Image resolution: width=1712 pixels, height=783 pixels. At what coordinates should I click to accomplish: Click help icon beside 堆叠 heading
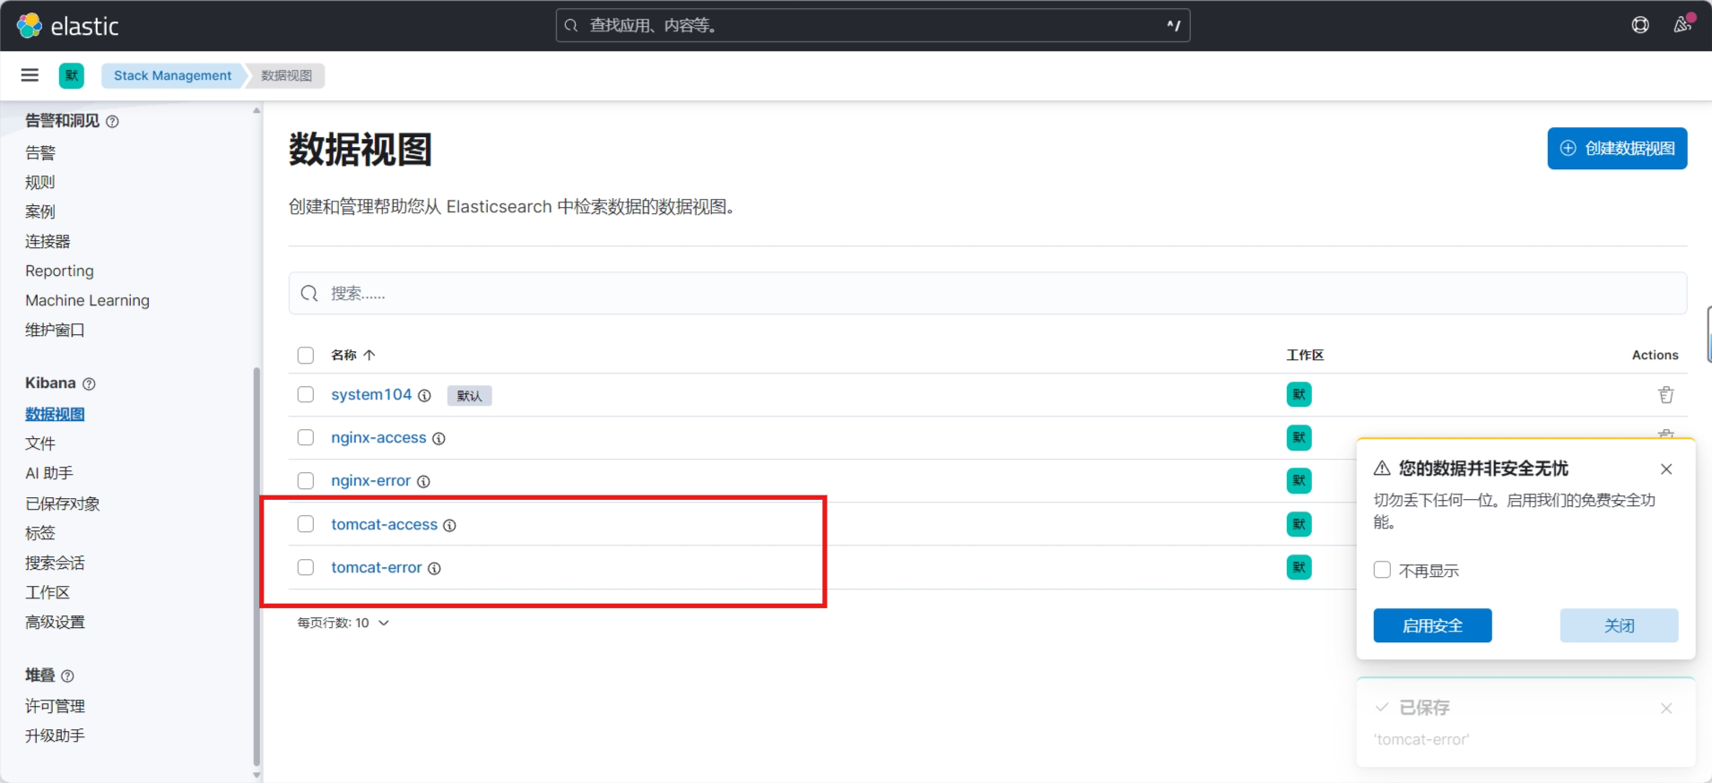[67, 676]
